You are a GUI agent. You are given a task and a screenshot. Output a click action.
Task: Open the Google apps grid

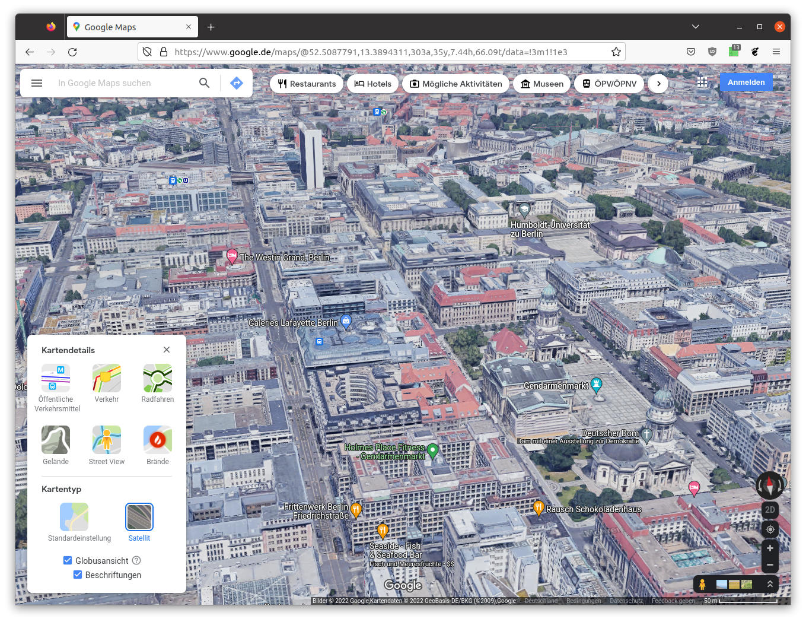coord(702,82)
